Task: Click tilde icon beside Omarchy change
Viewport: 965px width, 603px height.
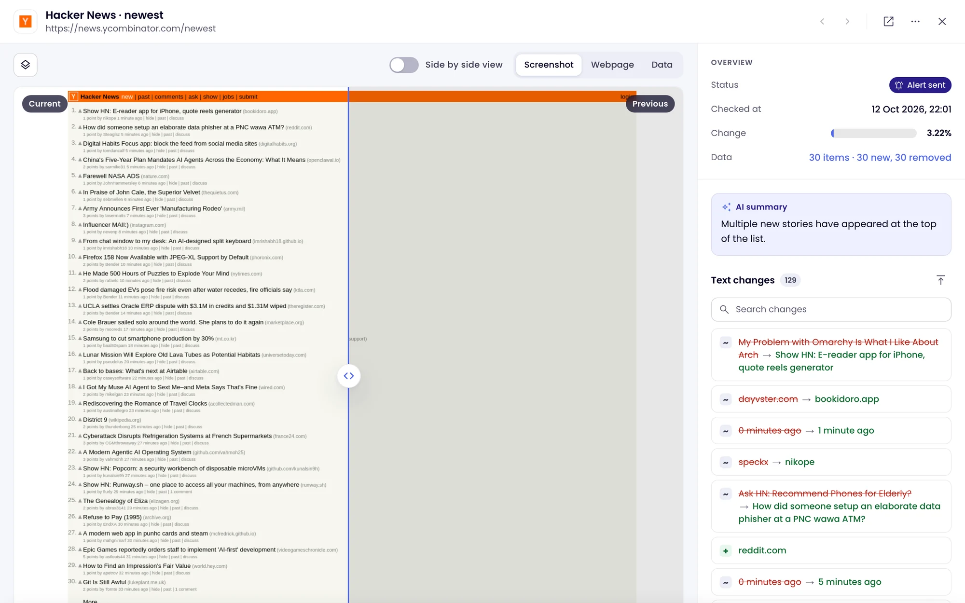Action: click(x=725, y=343)
